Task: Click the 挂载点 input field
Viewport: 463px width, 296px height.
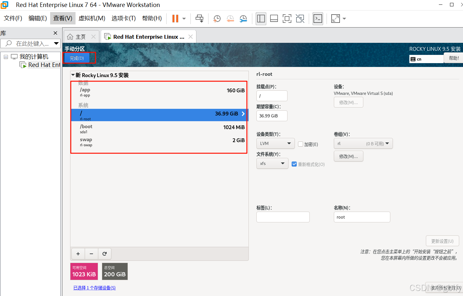Action: [272, 96]
